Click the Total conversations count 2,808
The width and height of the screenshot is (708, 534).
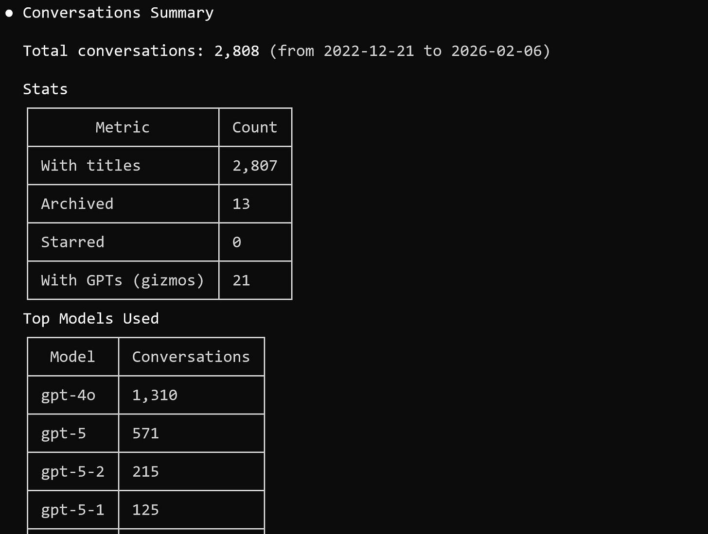coord(236,51)
